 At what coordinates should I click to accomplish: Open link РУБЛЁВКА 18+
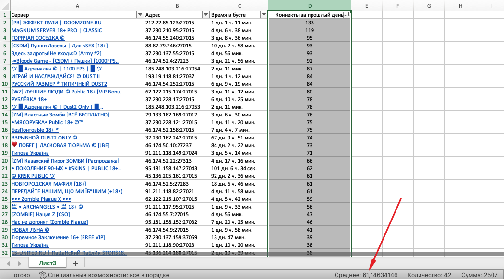click(x=29, y=99)
